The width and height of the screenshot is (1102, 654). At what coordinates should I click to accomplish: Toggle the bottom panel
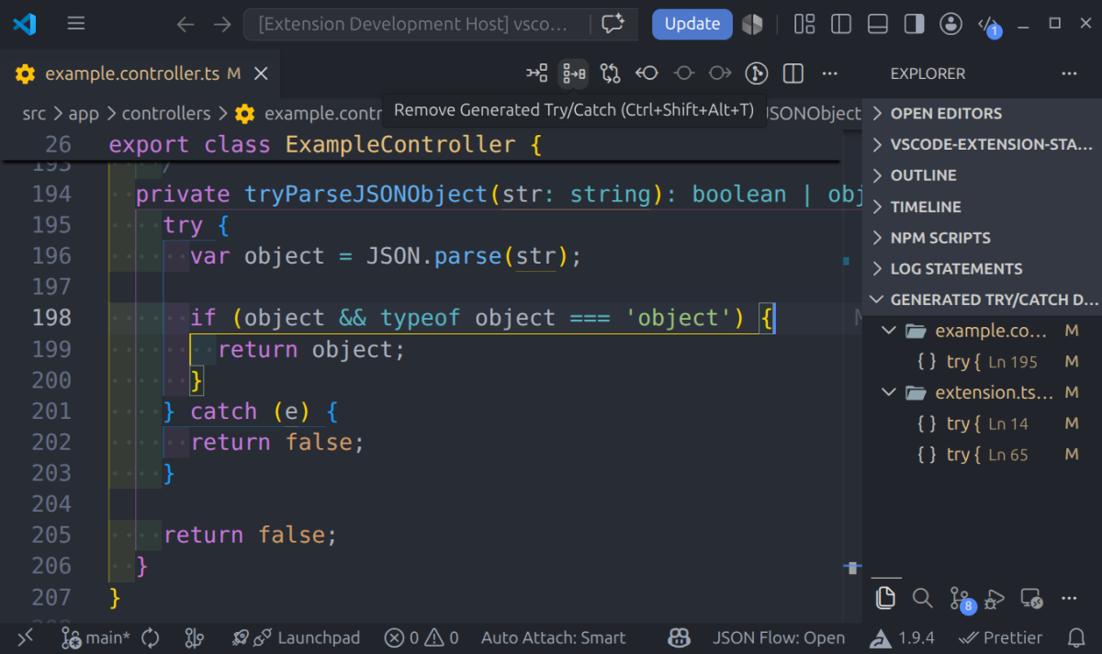(x=878, y=24)
